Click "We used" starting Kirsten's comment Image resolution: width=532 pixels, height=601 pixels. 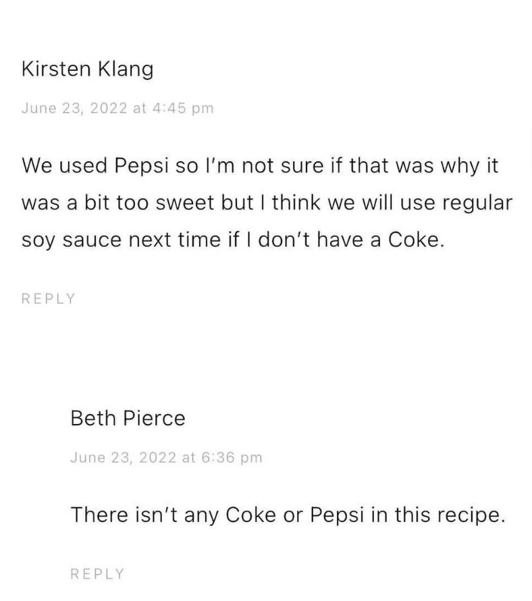coord(61,166)
